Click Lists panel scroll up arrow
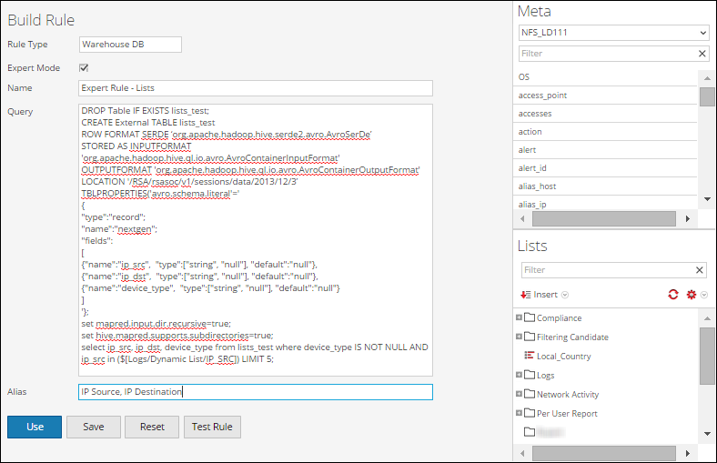The width and height of the screenshot is (717, 463). coord(707,318)
